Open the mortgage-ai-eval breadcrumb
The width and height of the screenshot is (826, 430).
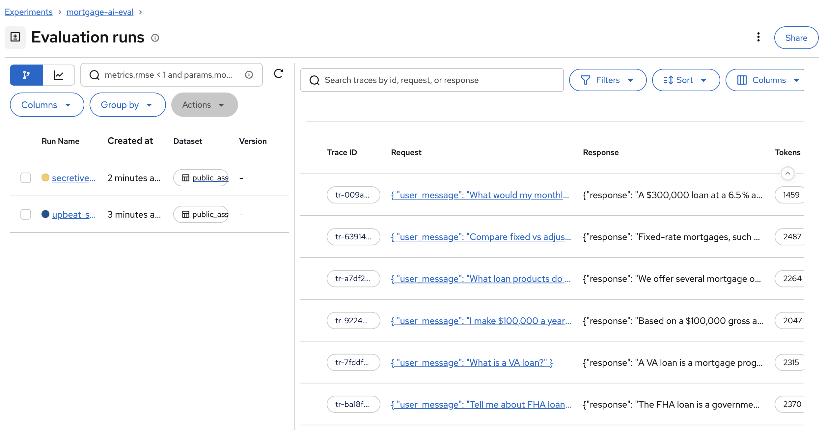click(100, 12)
